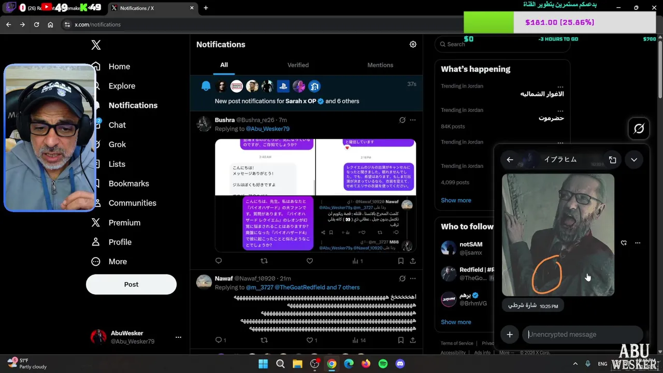Click the search box

[502, 44]
